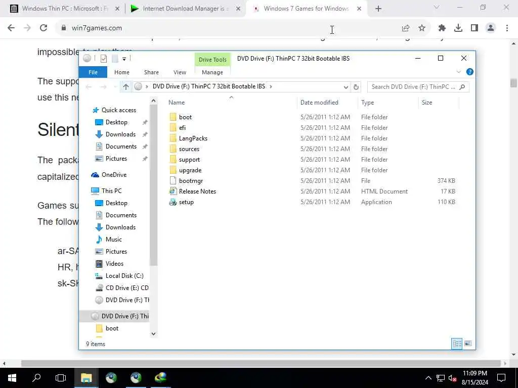Select CD Drive (E:) in navigation pane
This screenshot has height=388, width=518.
[127, 288]
